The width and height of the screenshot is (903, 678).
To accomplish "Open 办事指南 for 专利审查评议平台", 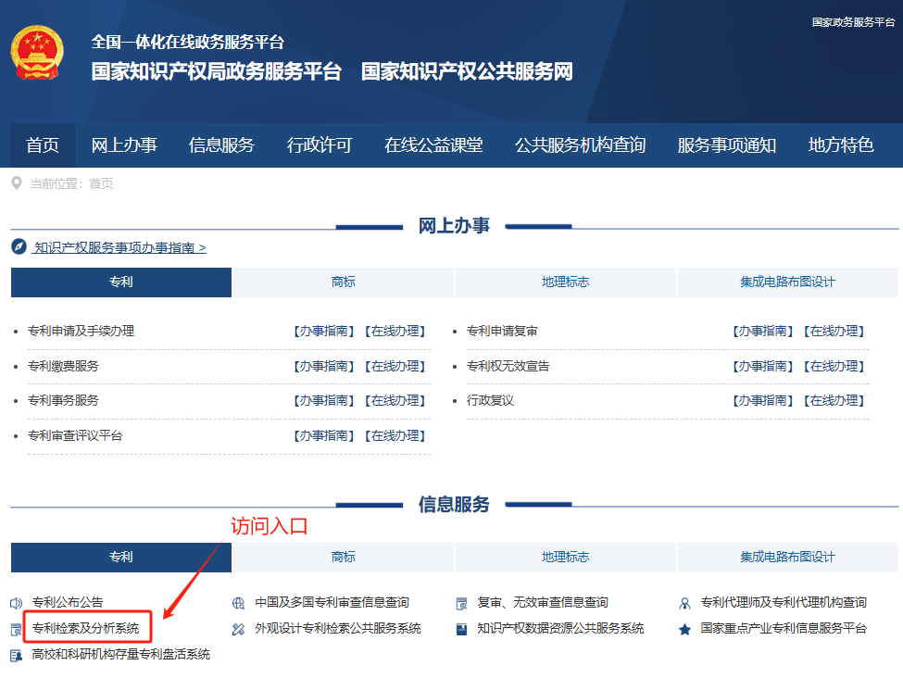I will tap(323, 435).
